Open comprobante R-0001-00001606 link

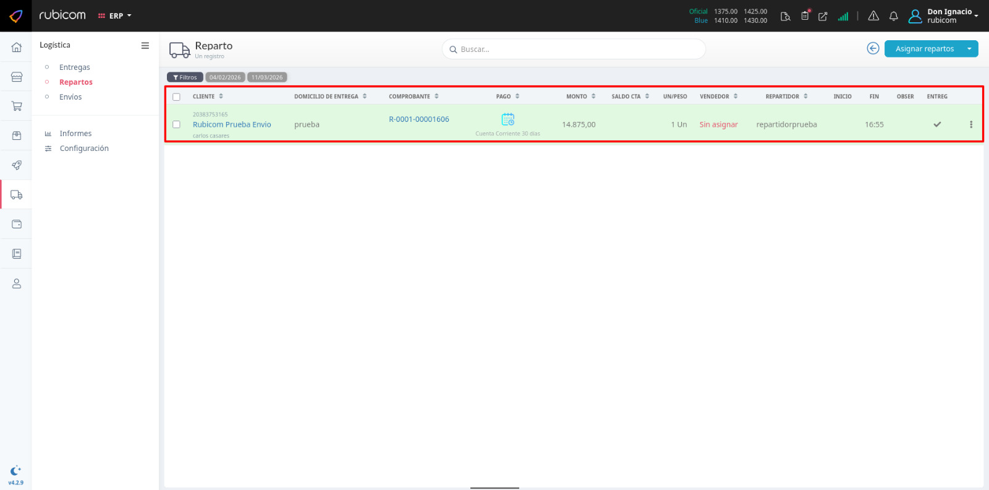pos(419,119)
